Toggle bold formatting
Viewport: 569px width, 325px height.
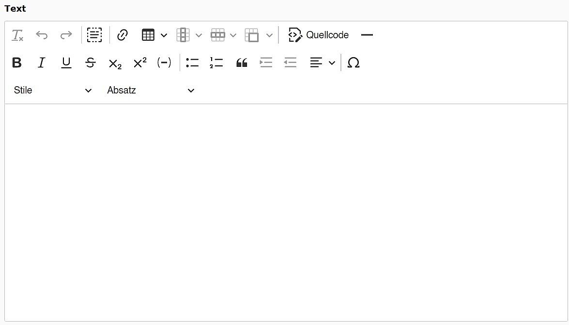click(x=17, y=62)
